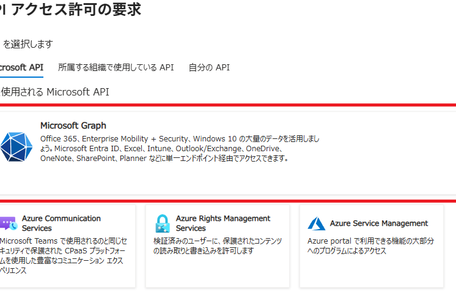Viewport: 456px width, 292px height.
Task: Select the Azure Service Management title
Action: (378, 223)
